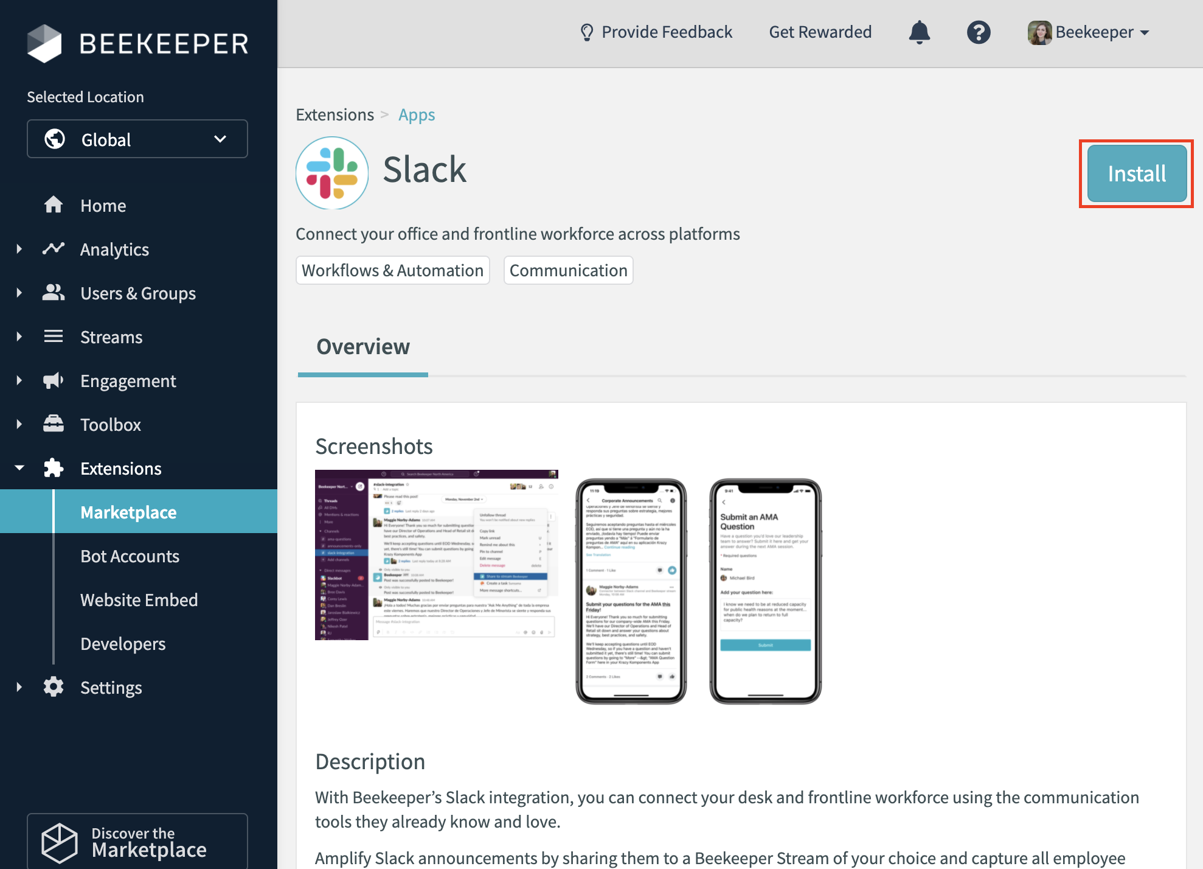This screenshot has width=1203, height=869.
Task: Click the Analytics chart icon
Action: (54, 249)
